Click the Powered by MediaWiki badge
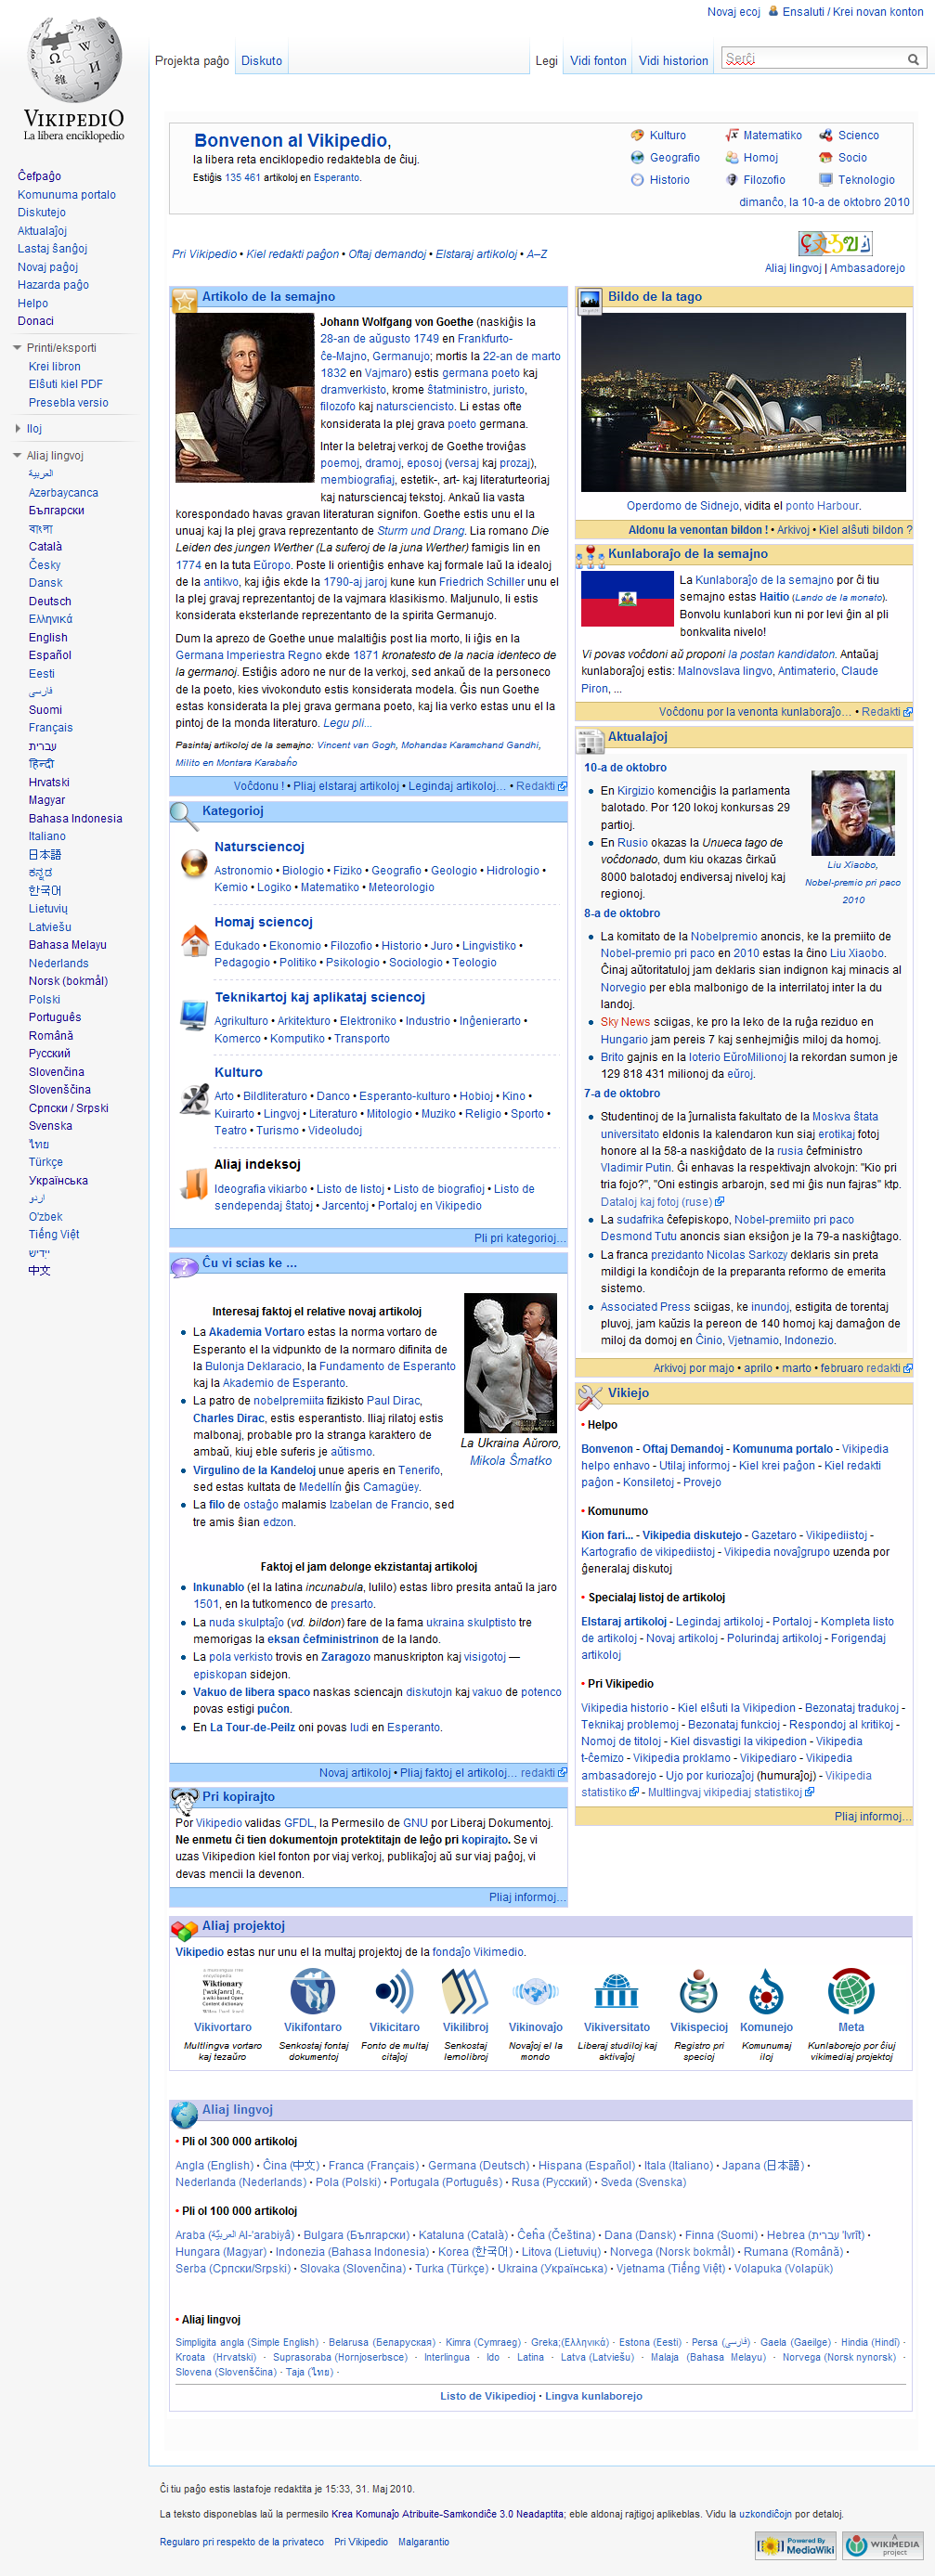This screenshot has width=935, height=2576. (x=796, y=2545)
